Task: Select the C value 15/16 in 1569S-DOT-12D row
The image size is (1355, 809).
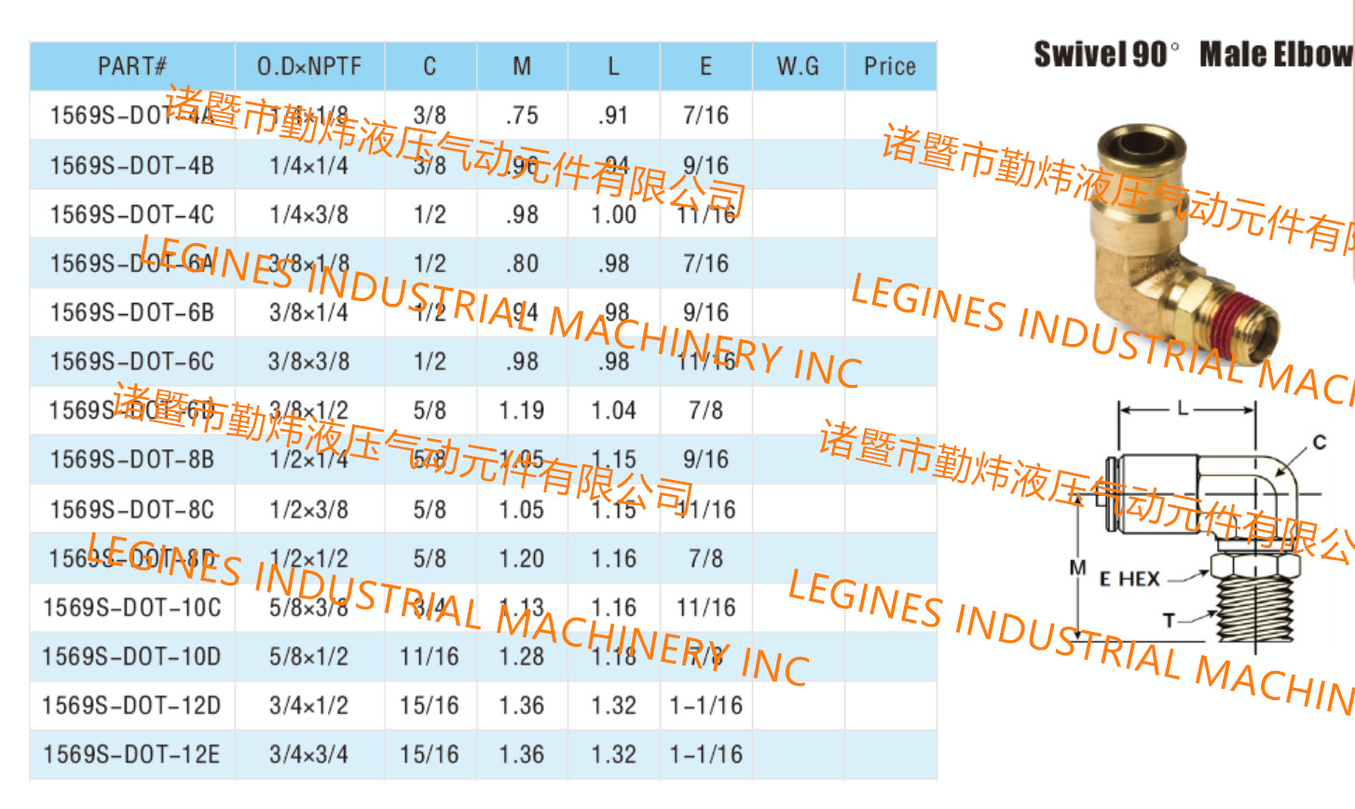Action: pos(430,706)
